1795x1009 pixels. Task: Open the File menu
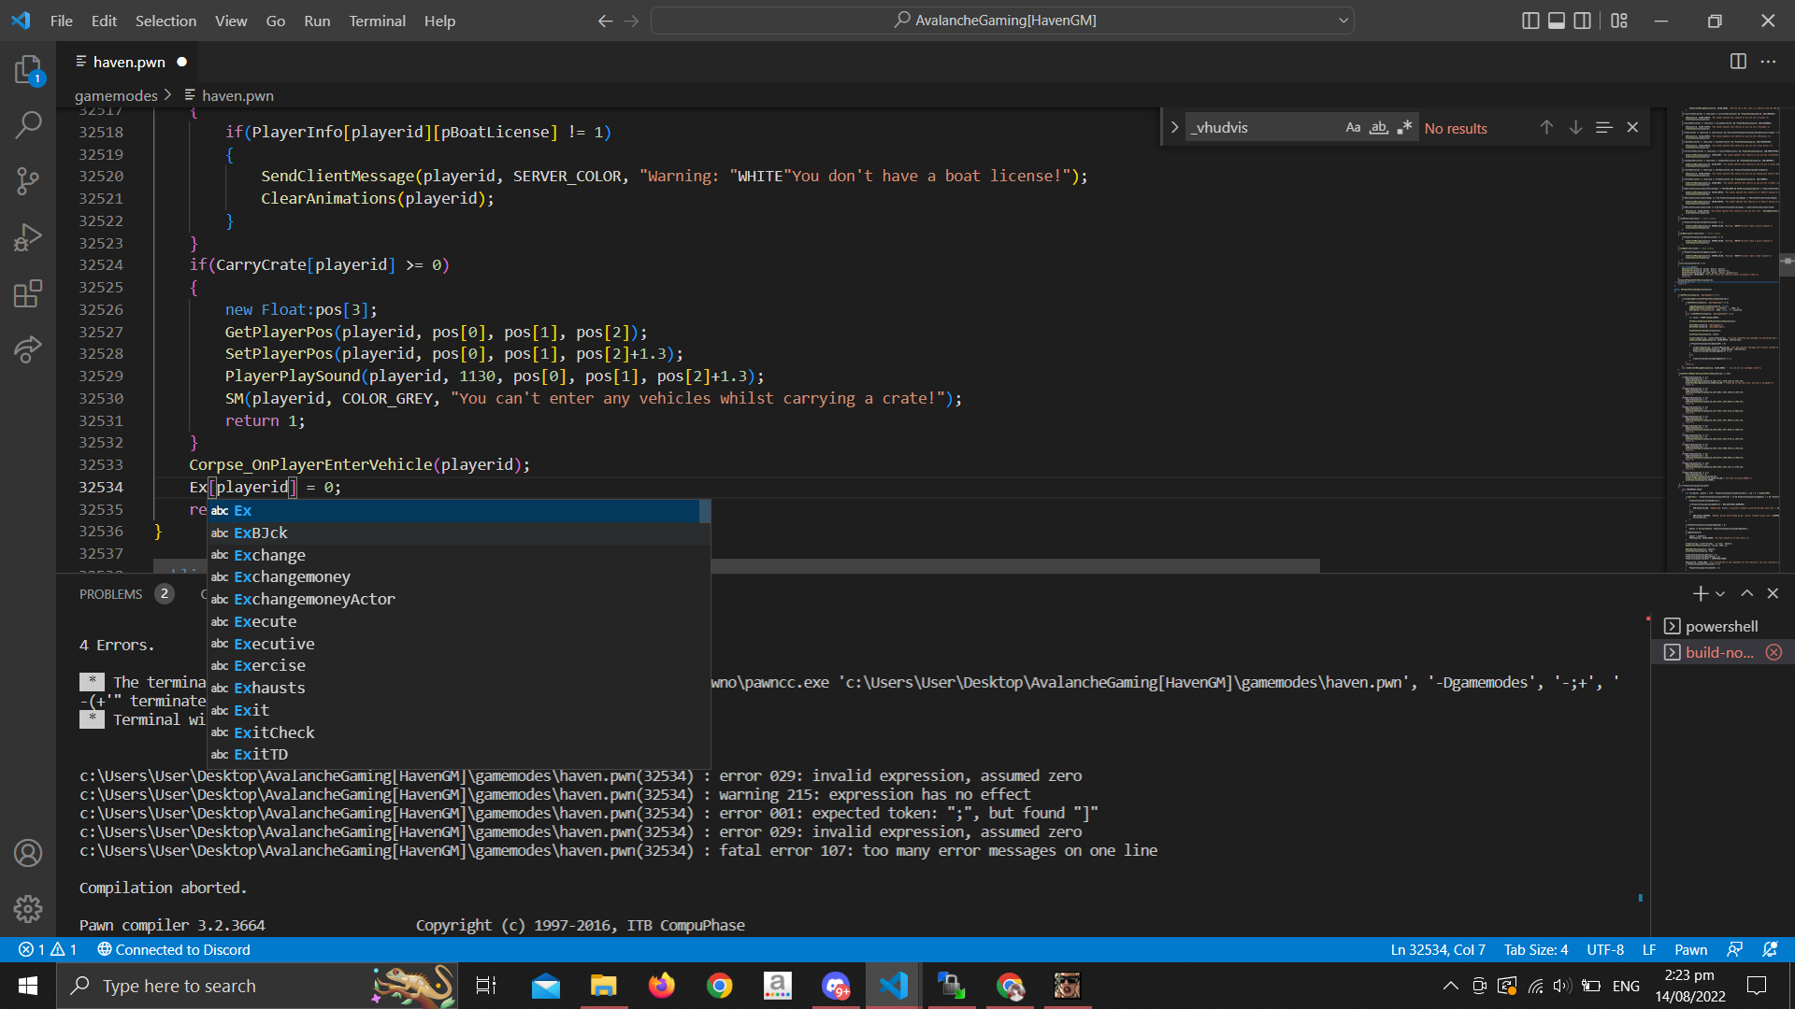(x=61, y=21)
